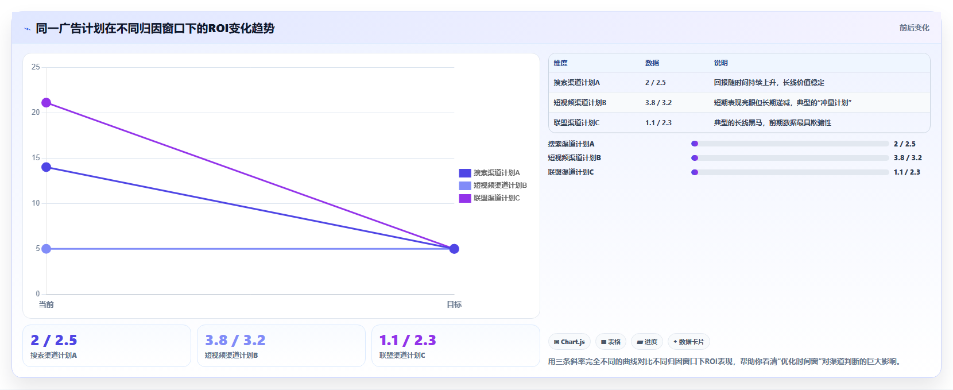Click the 短视频渠道计划B progress bar
This screenshot has width=953, height=390.
tap(790, 158)
